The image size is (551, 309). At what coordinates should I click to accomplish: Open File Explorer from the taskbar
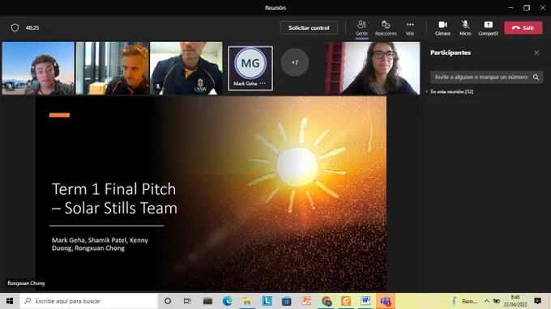tap(247, 301)
